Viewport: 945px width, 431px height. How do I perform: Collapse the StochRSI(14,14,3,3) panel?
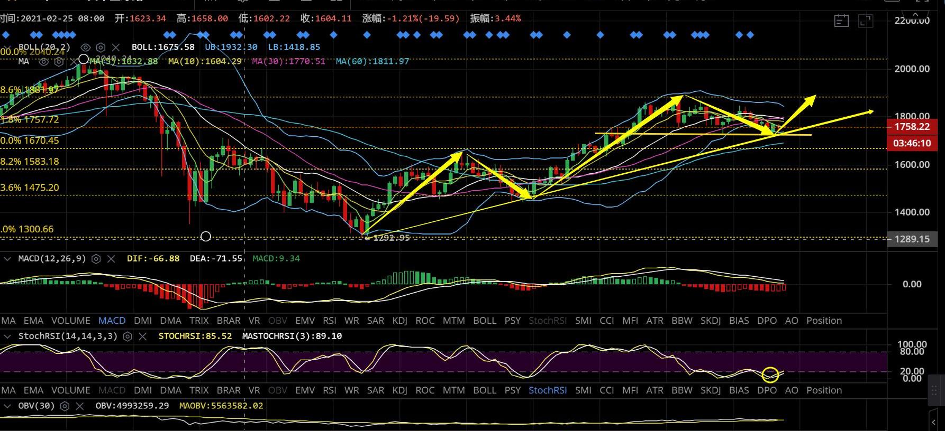(8, 336)
